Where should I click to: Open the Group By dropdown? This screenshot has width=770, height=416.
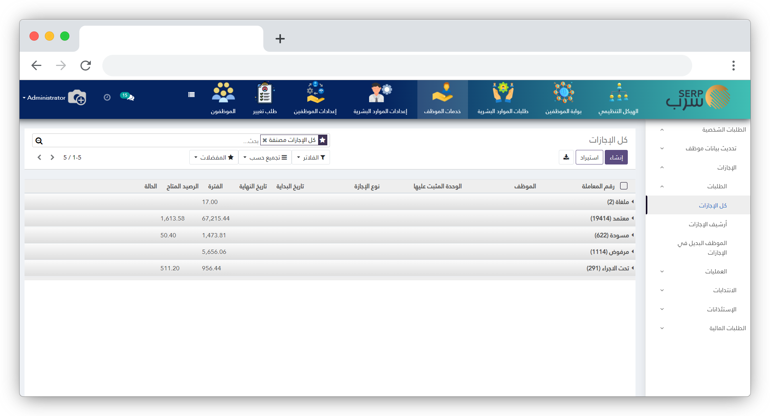(x=265, y=158)
